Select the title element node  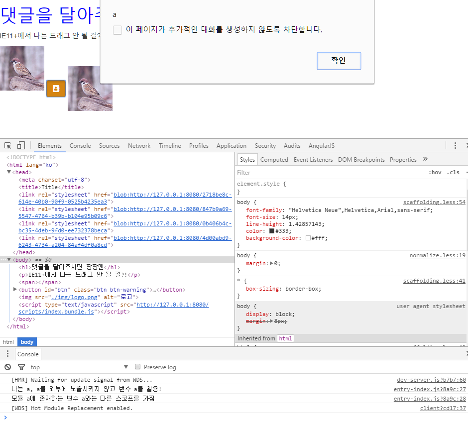(x=51, y=187)
